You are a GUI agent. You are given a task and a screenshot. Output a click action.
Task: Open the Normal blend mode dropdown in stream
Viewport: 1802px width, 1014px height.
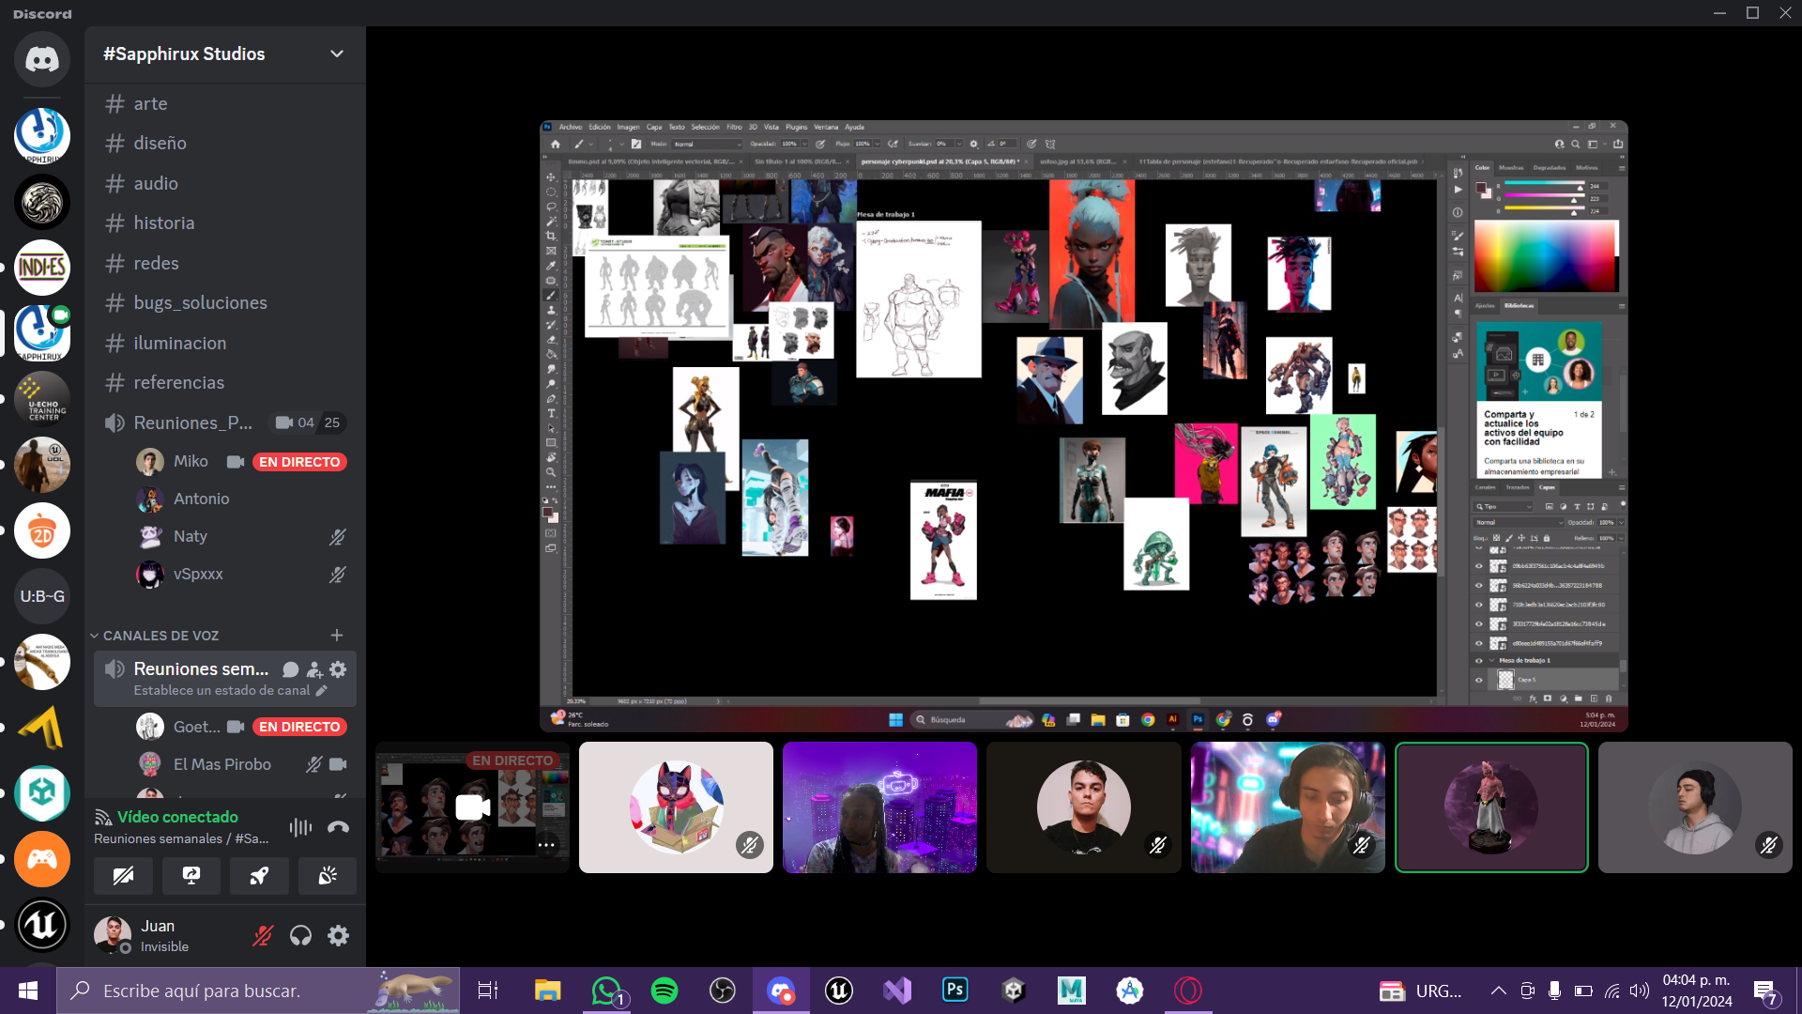click(1519, 523)
